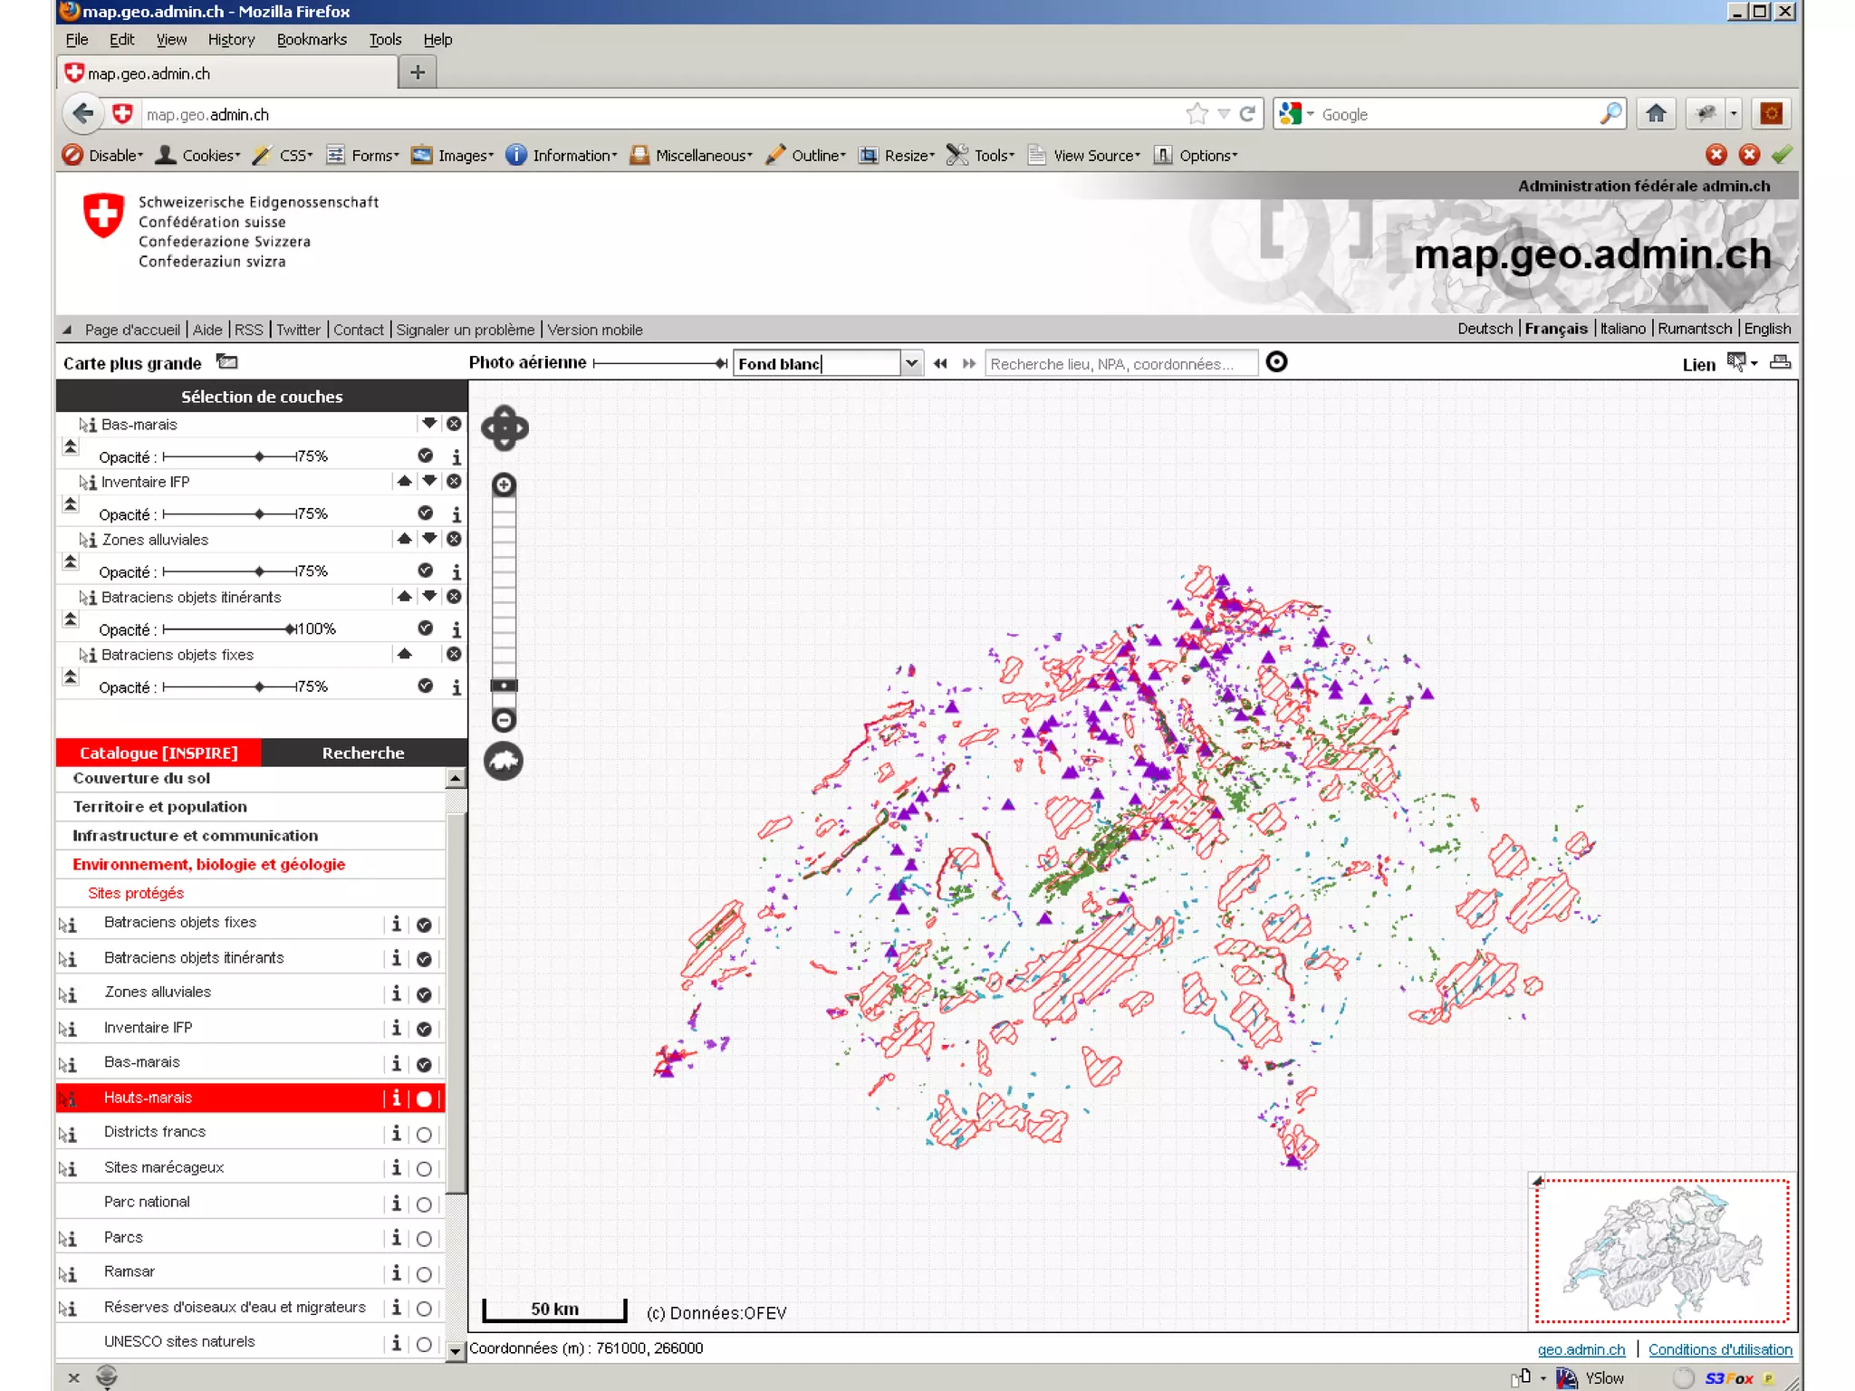Click geolocation target icon beside search
Screen dimensions: 1855x1391
point(1276,363)
